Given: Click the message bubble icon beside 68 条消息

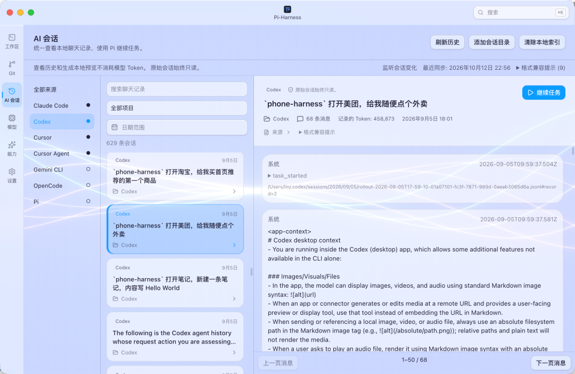Looking at the screenshot, I should pyautogui.click(x=300, y=119).
